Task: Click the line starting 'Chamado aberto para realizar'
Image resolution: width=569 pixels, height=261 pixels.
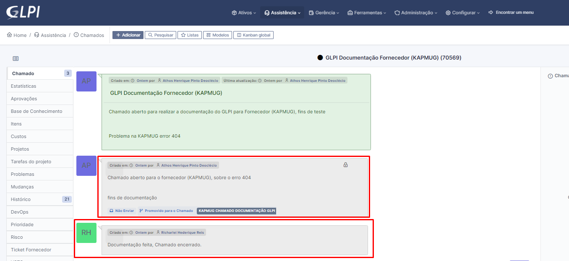Action: coord(217,112)
